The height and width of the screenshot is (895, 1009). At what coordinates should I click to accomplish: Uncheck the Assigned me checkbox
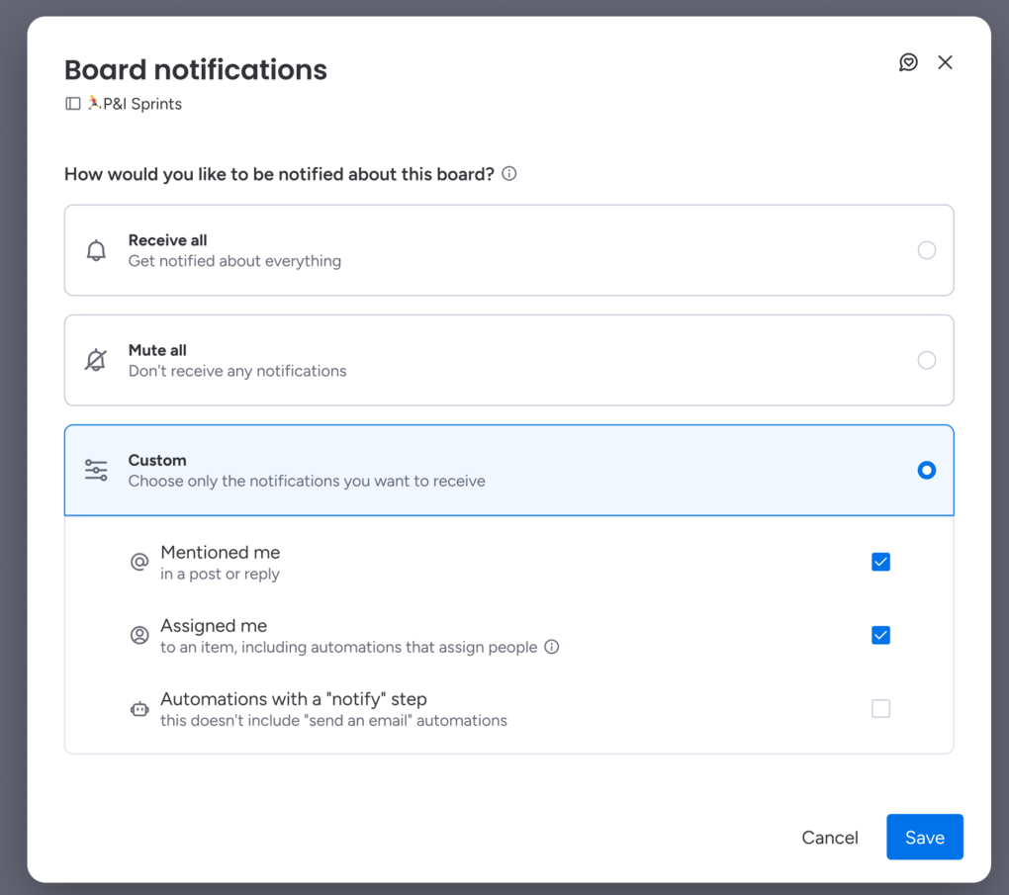[x=880, y=635]
